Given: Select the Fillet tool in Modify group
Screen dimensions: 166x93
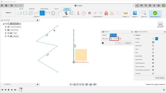Looking at the screenshot, I should (60, 13).
